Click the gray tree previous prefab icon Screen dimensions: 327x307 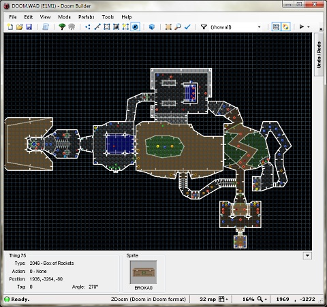[72, 27]
